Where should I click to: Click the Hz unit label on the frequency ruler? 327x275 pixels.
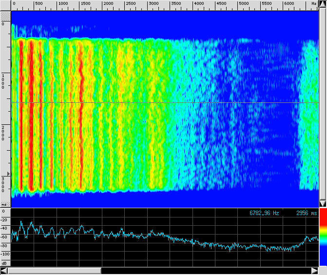click(x=314, y=3)
